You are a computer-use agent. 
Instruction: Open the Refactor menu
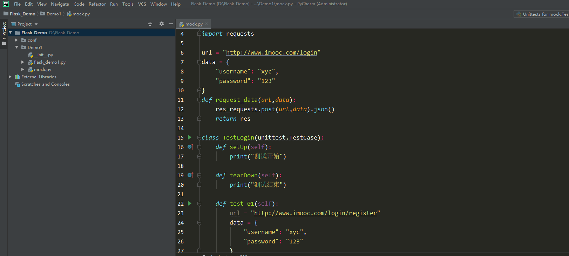point(97,4)
